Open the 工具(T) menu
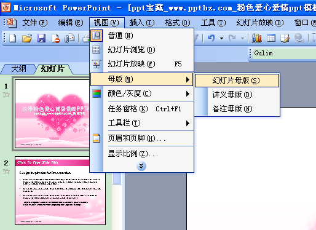Image resolution: width=316 pixels, height=230 pixels. pos(213,23)
